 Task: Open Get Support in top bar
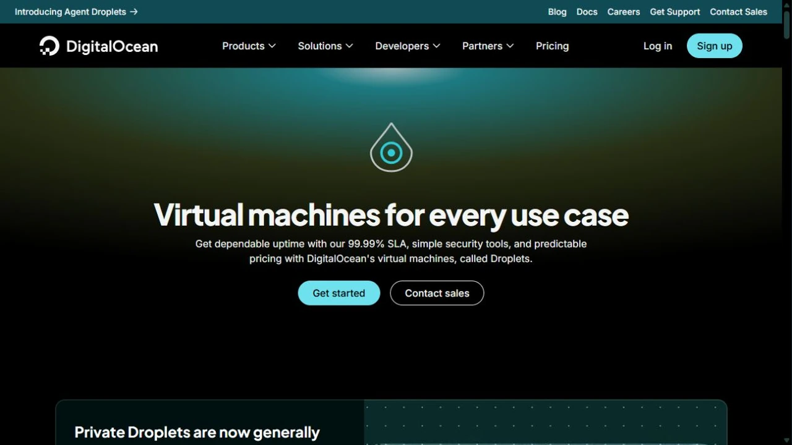[675, 12]
